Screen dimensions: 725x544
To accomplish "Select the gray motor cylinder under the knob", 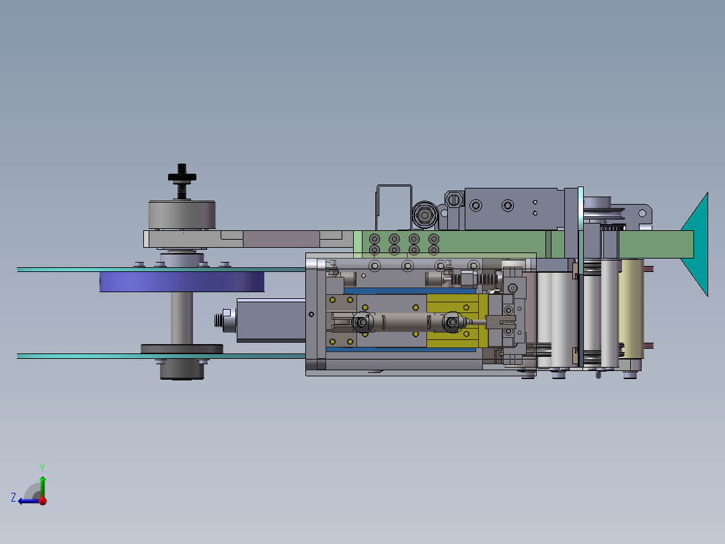I will pyautogui.click(x=182, y=214).
